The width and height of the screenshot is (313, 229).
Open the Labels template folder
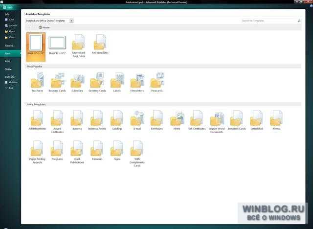pyautogui.click(x=117, y=82)
